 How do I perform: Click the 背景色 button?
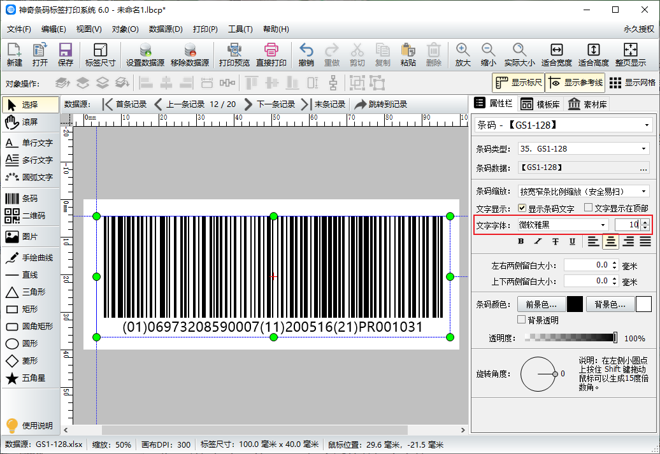610,304
